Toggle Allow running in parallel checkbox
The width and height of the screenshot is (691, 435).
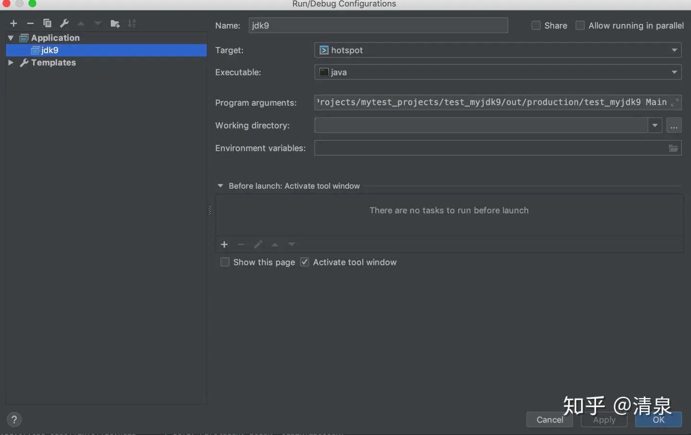click(x=580, y=25)
